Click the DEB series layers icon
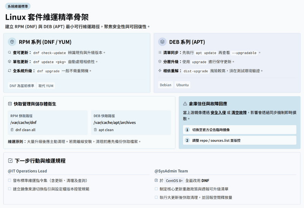 pyautogui.click(x=162, y=42)
